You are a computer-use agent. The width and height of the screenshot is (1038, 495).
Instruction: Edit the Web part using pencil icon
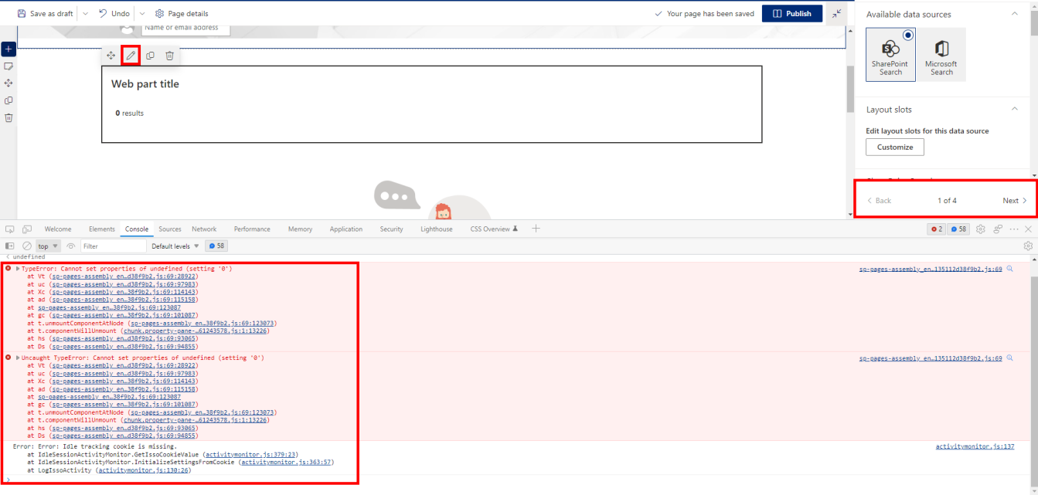coord(130,55)
